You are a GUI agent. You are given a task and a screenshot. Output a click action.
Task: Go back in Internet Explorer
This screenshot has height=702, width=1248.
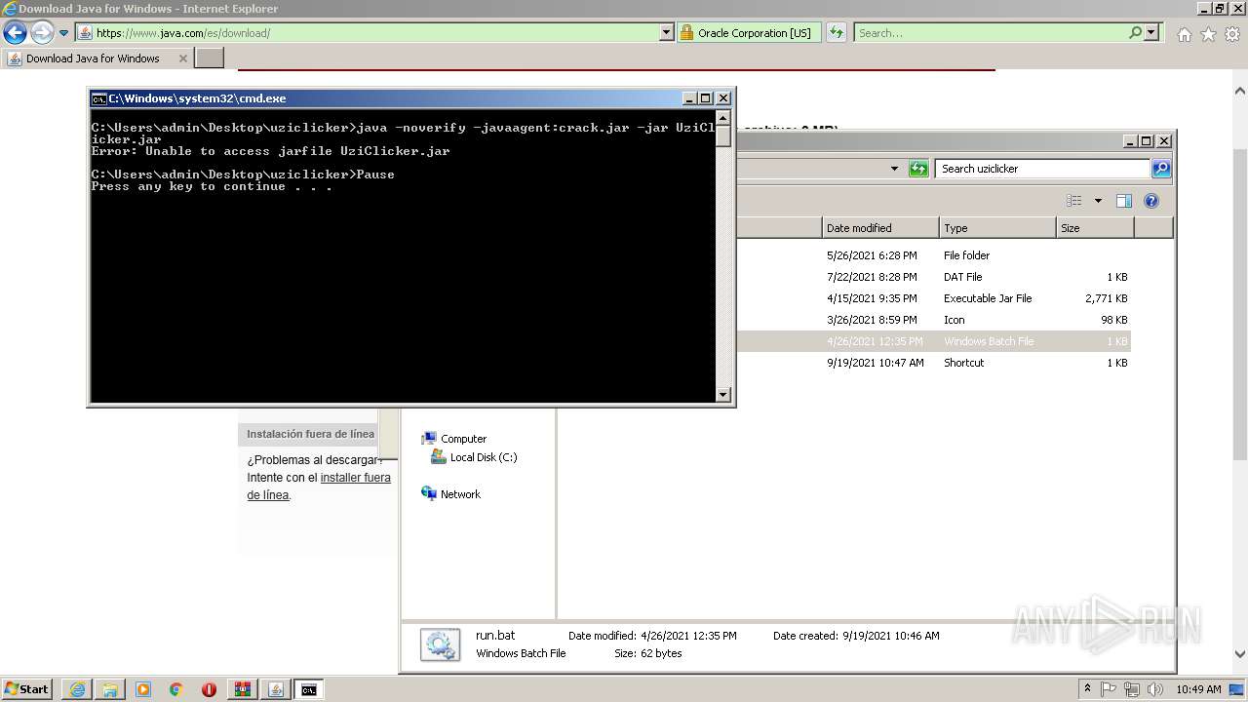(15, 33)
